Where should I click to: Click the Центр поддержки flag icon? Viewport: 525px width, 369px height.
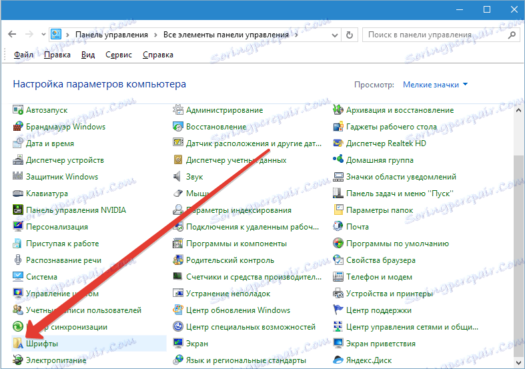point(338,310)
